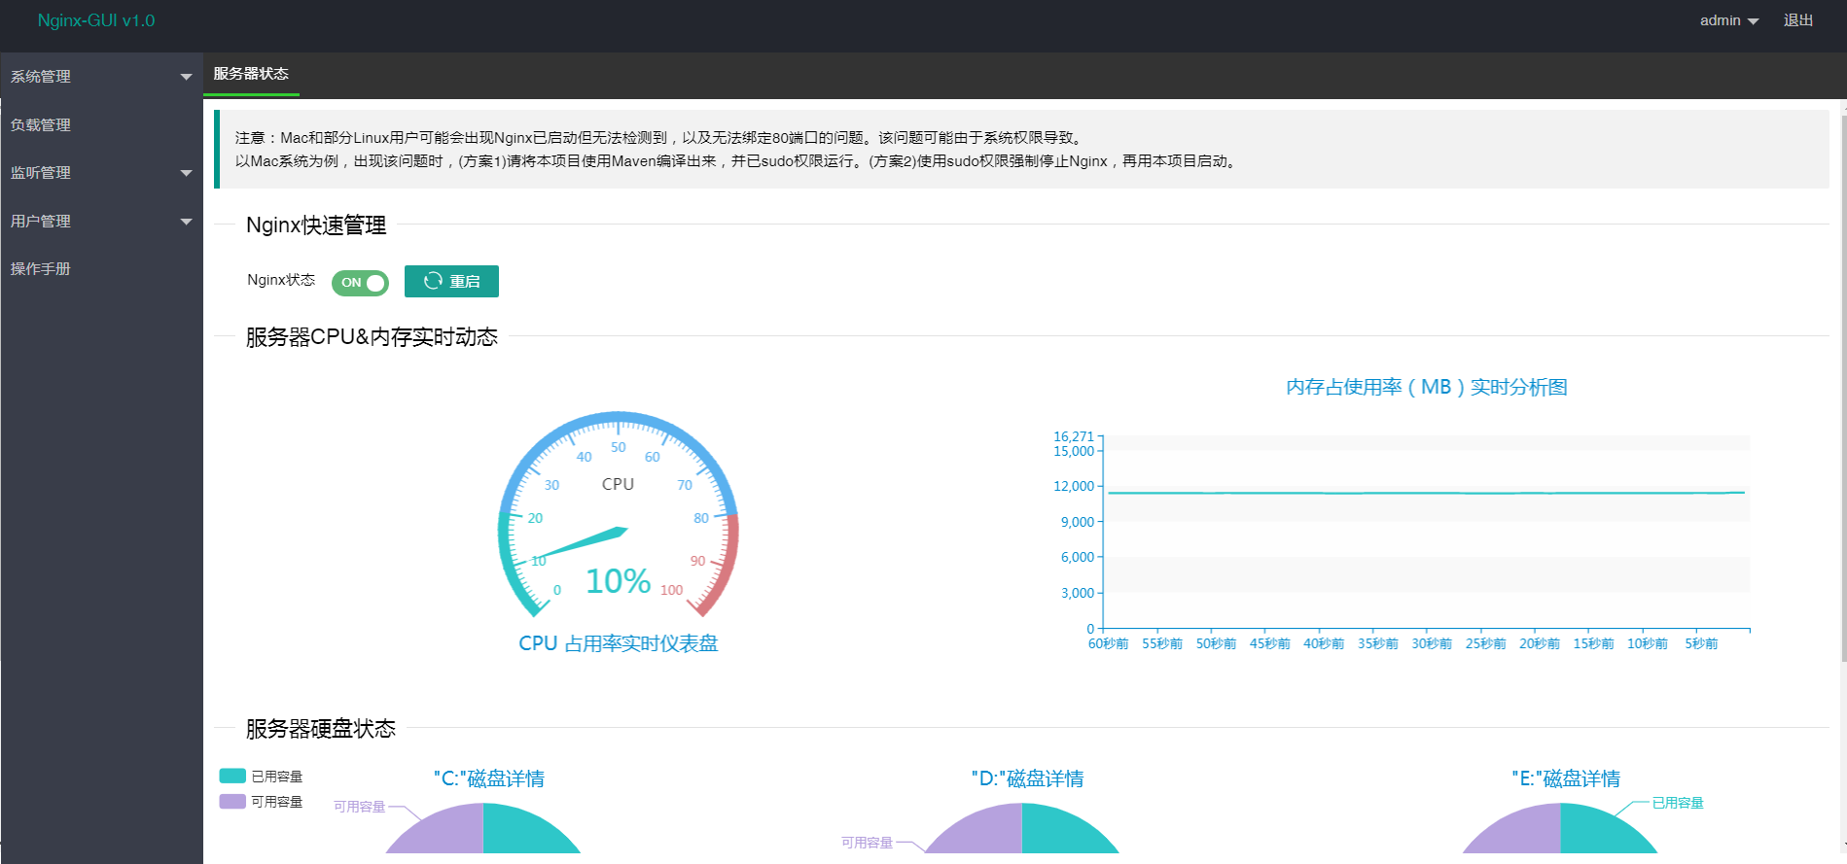The image size is (1847, 864).
Task: Click the 退出 logout link
Action: [x=1798, y=20]
